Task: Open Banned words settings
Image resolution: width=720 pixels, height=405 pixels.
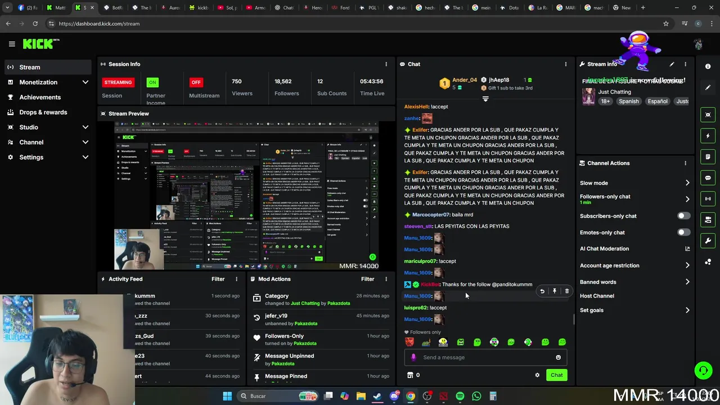Action: pos(635,282)
